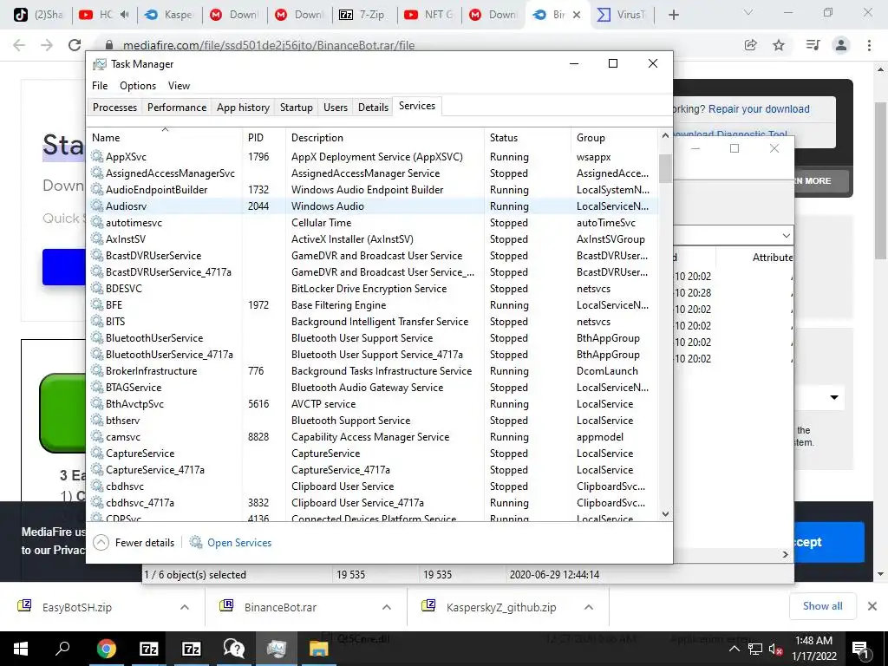Reload the page with browser refresh icon
Viewport: 888px width, 666px height.
coord(75,45)
